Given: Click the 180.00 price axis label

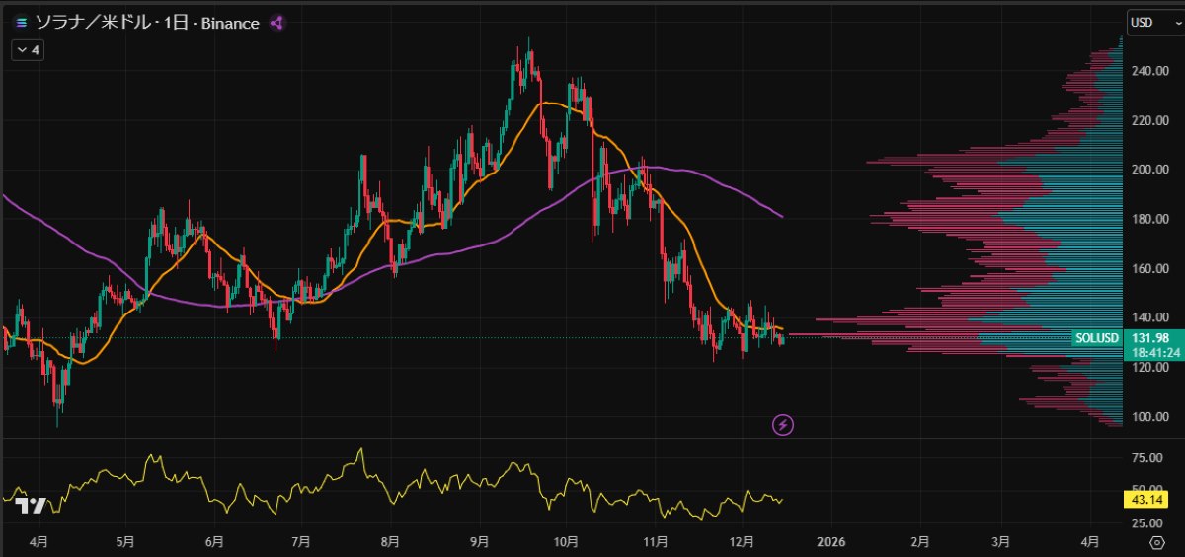Looking at the screenshot, I should (1151, 219).
